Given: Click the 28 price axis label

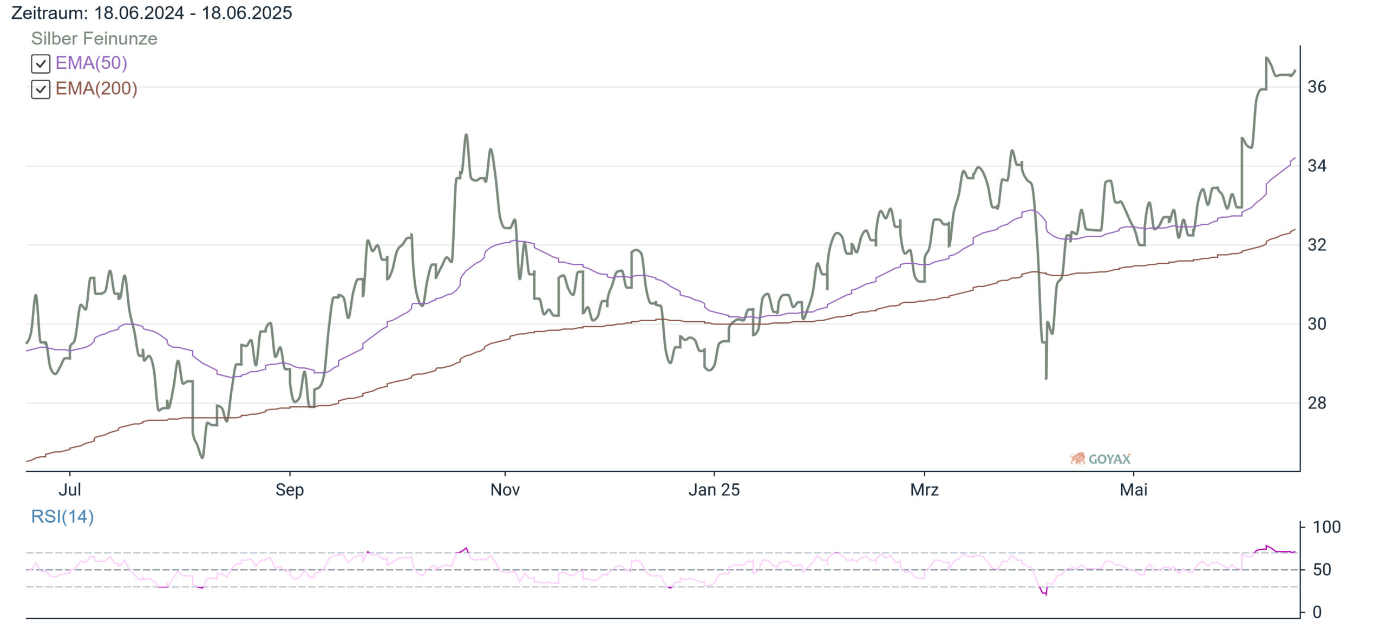Looking at the screenshot, I should point(1317,403).
